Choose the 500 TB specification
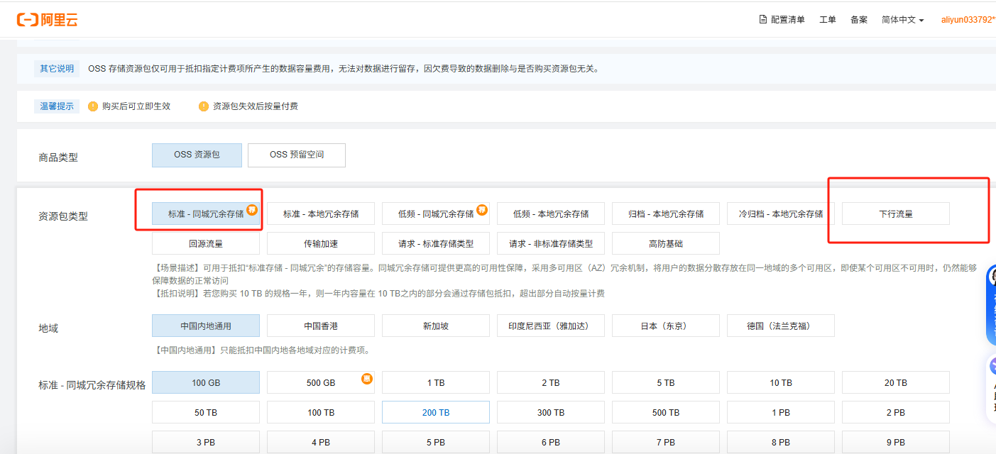The image size is (996, 454). point(666,412)
